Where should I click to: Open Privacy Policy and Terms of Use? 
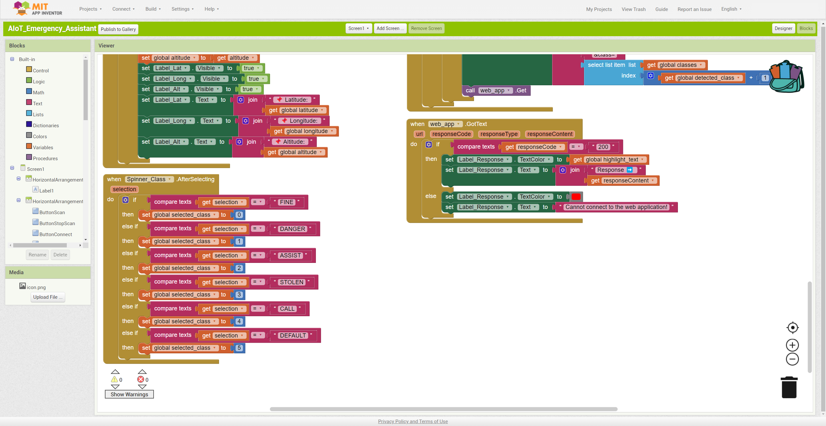413,421
